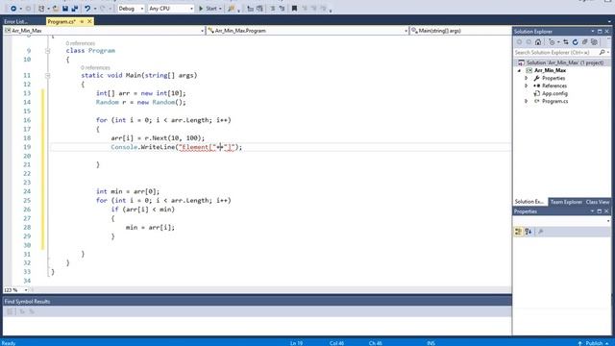Click the editor horizontal scrollbar
Image resolution: width=615 pixels, height=346 pixels.
coord(271,290)
